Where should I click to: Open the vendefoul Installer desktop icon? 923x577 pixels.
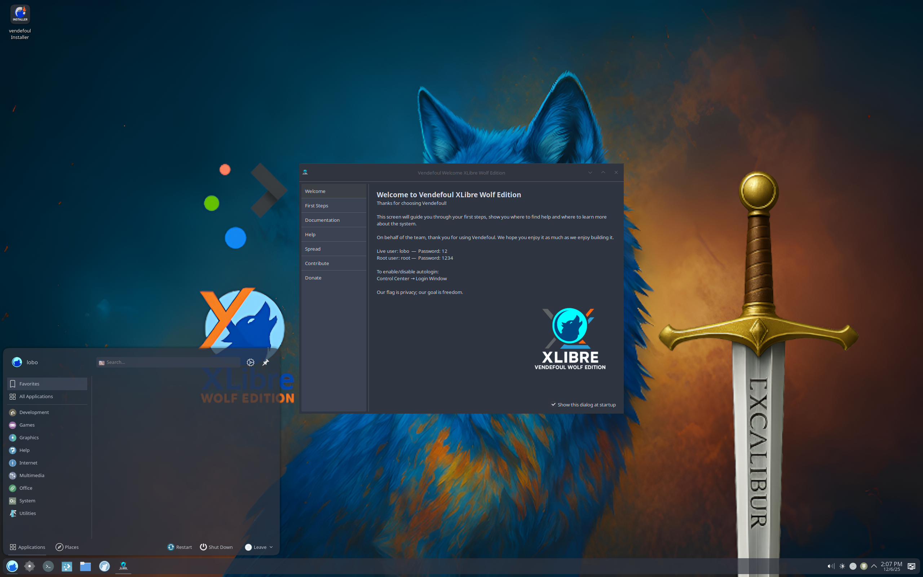pyautogui.click(x=20, y=22)
